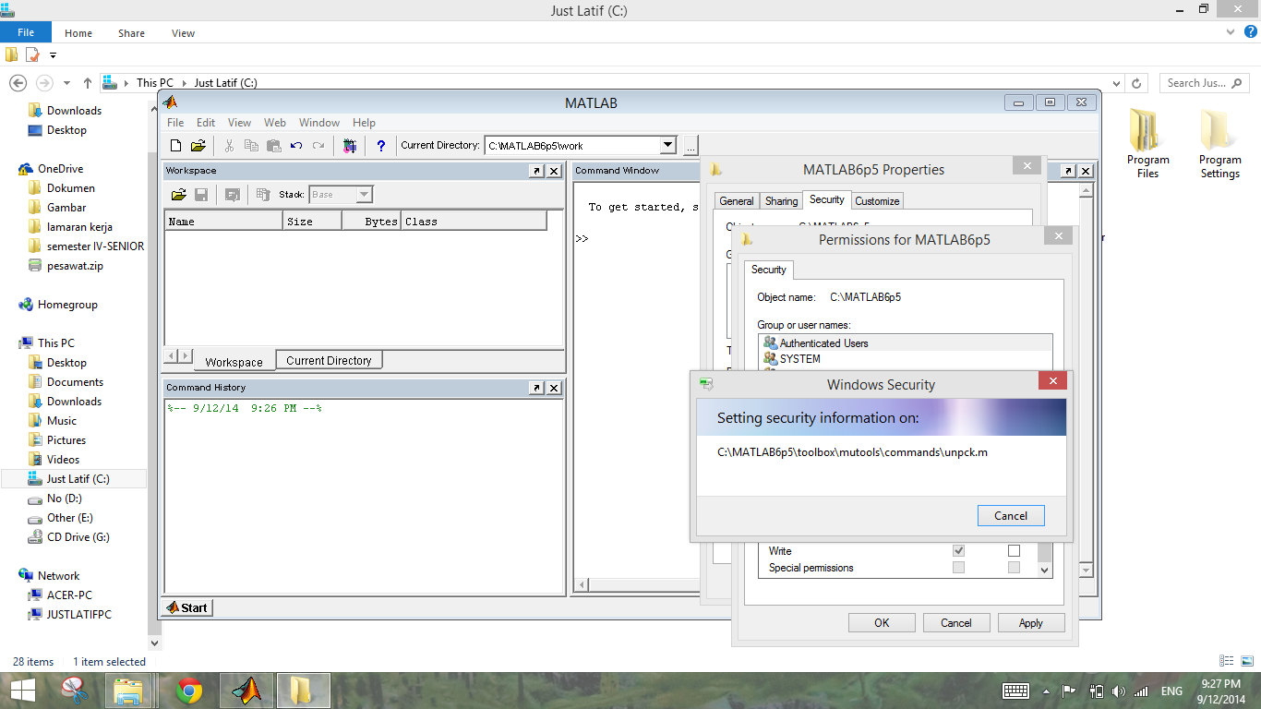Switch to the Workspace tab in MATLAB
The image size is (1261, 709).
point(234,362)
